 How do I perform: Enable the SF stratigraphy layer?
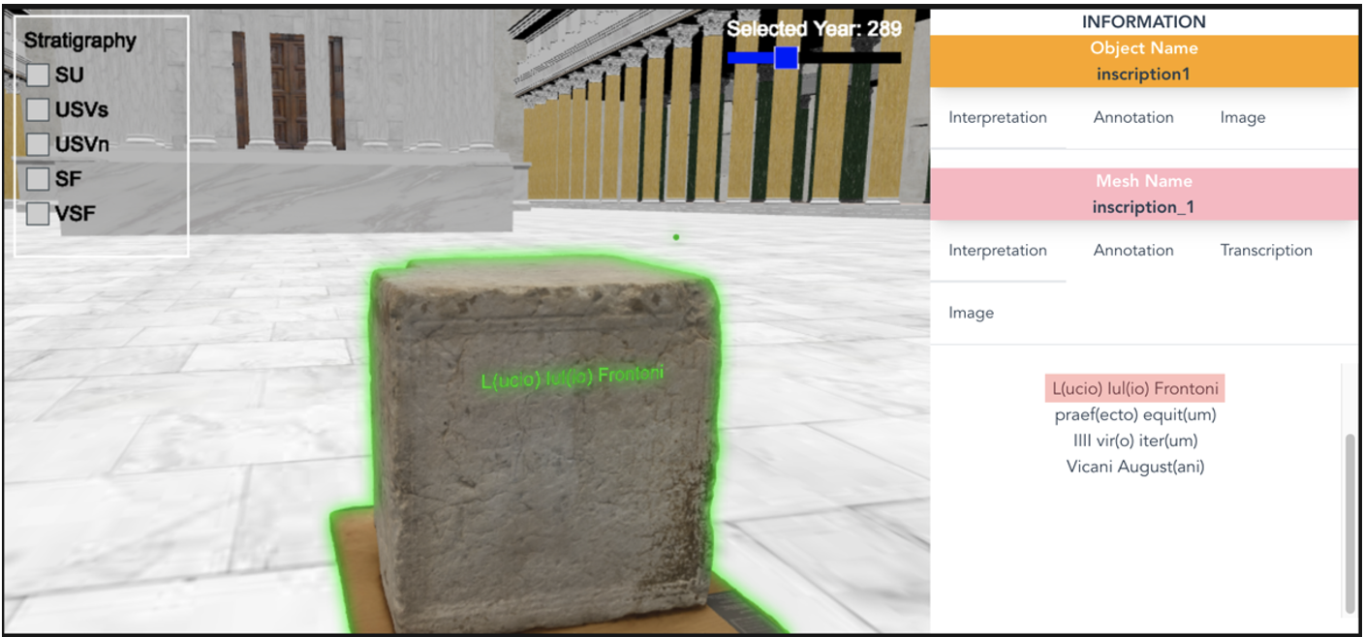click(39, 178)
